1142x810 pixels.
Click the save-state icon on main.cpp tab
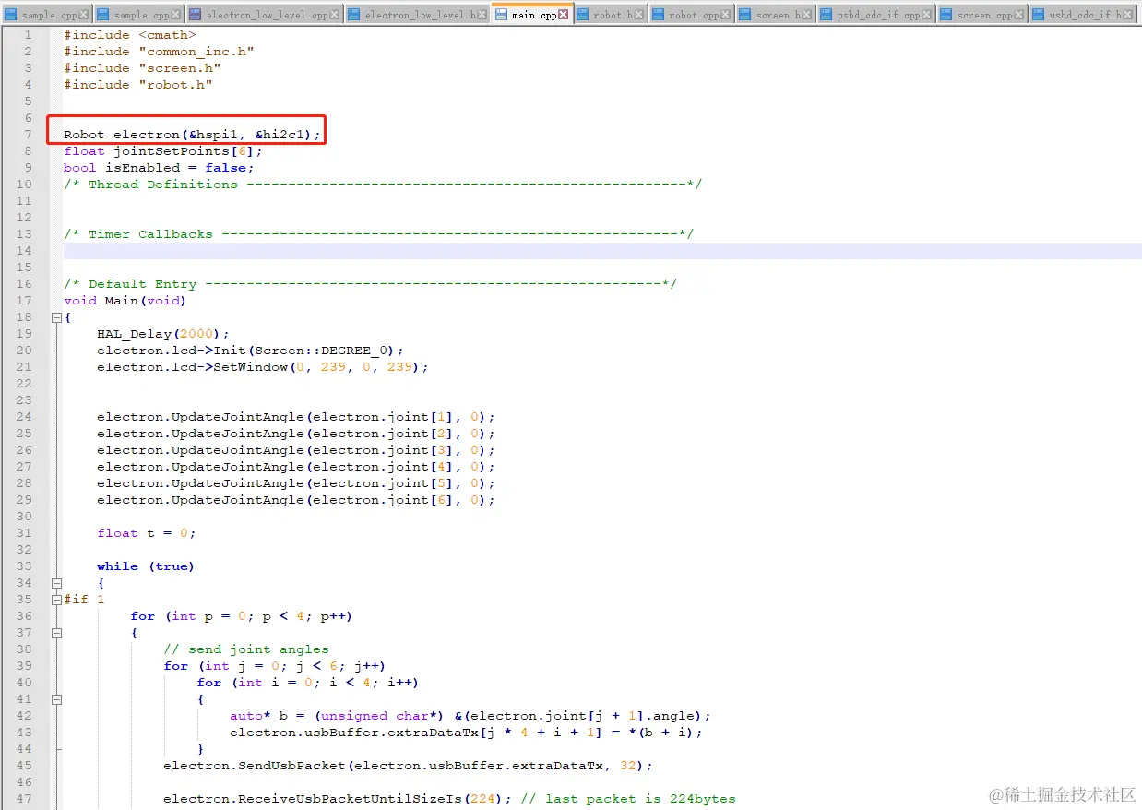502,15
